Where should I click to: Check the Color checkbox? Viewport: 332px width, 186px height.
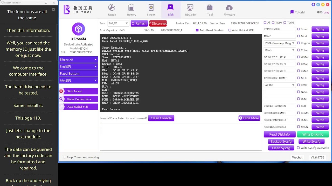coord(299,50)
